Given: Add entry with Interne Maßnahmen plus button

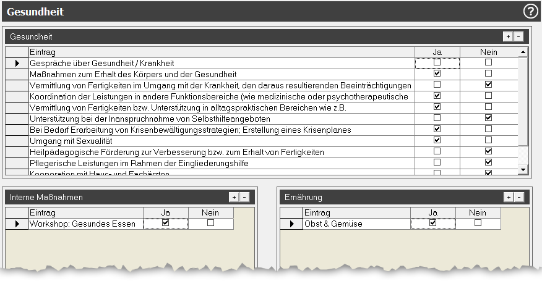Looking at the screenshot, I should click(x=234, y=197).
